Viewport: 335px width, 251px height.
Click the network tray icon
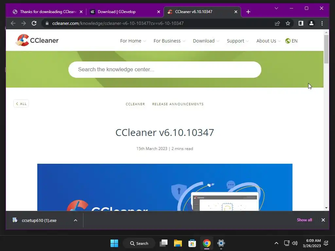(x=287, y=243)
